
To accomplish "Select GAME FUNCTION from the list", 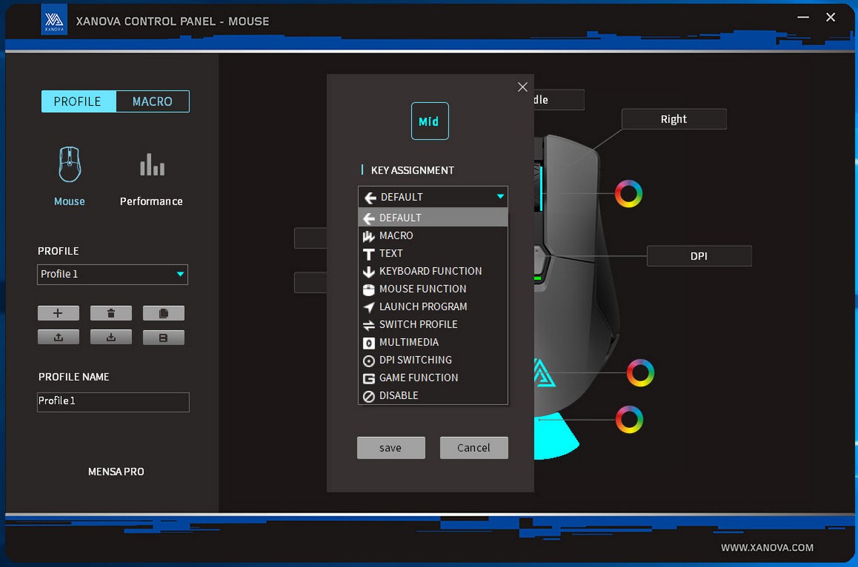I will [x=433, y=378].
